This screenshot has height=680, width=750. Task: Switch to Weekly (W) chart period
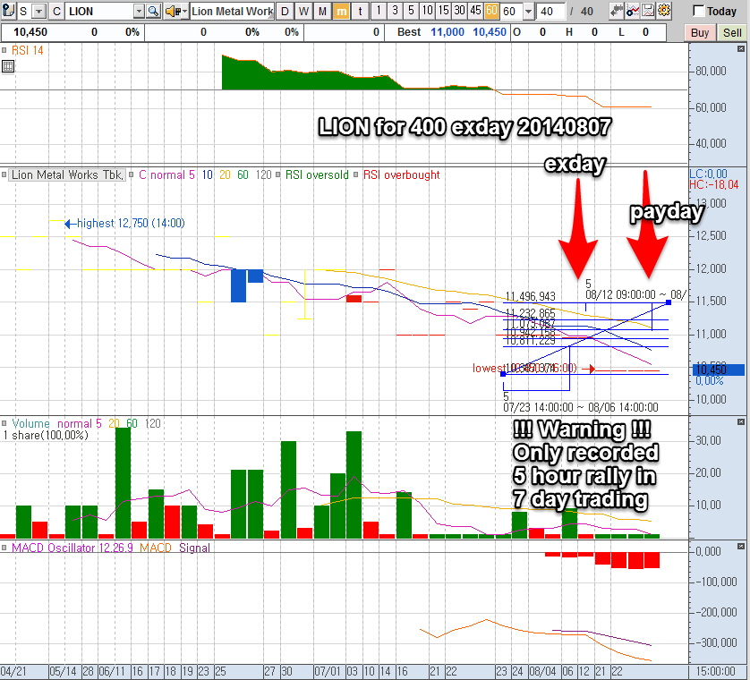coord(303,11)
